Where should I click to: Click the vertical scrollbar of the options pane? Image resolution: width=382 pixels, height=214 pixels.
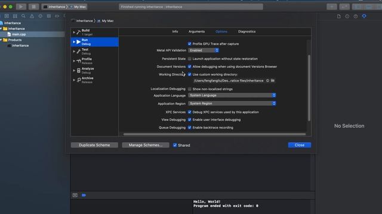tap(309, 88)
